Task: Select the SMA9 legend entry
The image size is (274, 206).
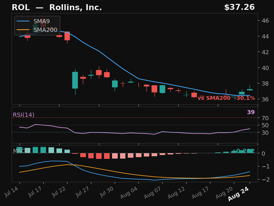Action: pyautogui.click(x=33, y=21)
